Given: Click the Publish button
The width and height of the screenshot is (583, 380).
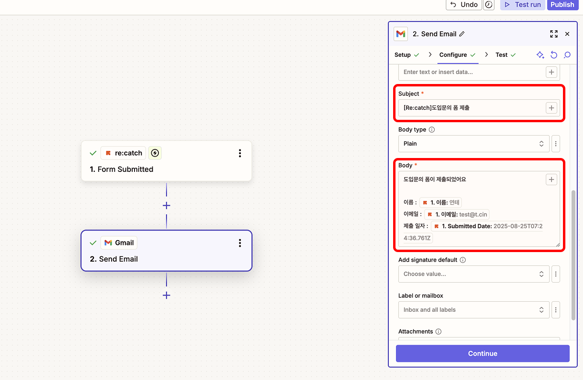Looking at the screenshot, I should pos(562,5).
